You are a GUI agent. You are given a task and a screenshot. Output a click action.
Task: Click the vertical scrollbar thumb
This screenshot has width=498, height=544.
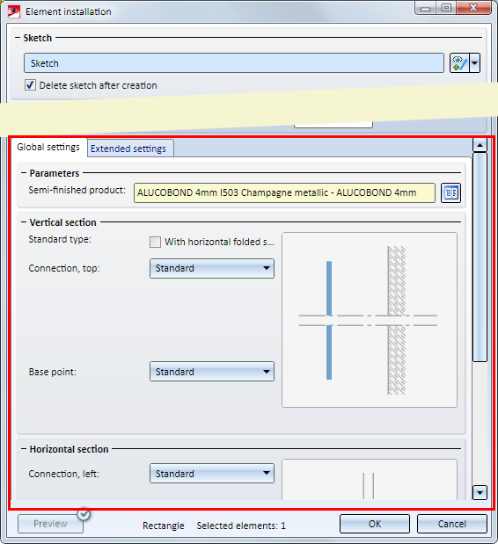(480, 257)
